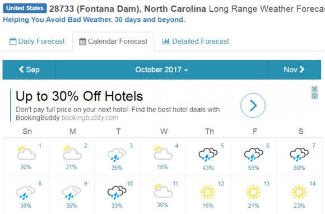The height and width of the screenshot is (214, 325).
Task: Open the bookingbuddy.com ad link
Action: coord(90,118)
